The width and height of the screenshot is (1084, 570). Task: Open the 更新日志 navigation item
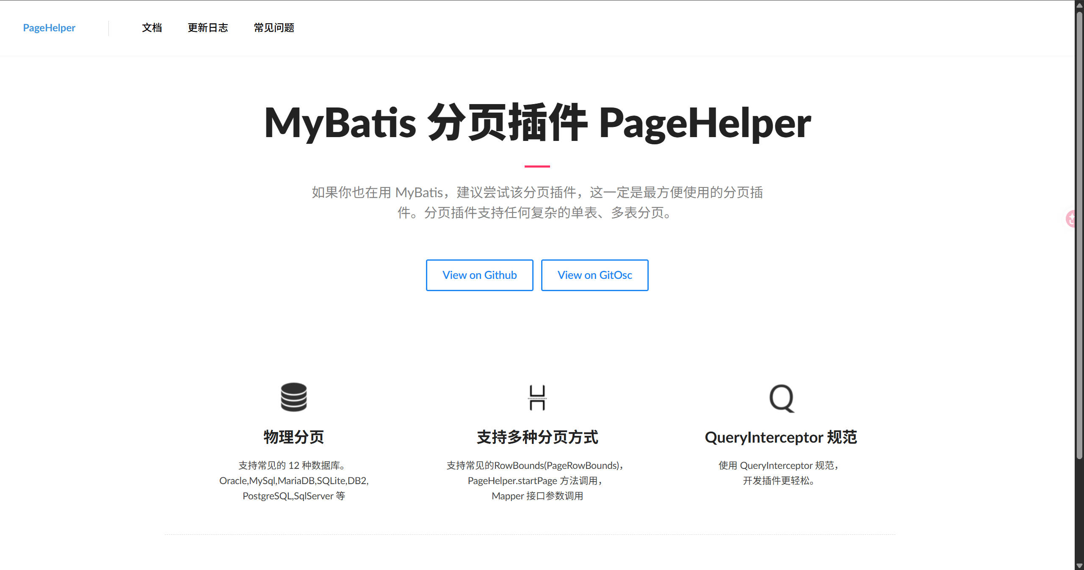[208, 28]
